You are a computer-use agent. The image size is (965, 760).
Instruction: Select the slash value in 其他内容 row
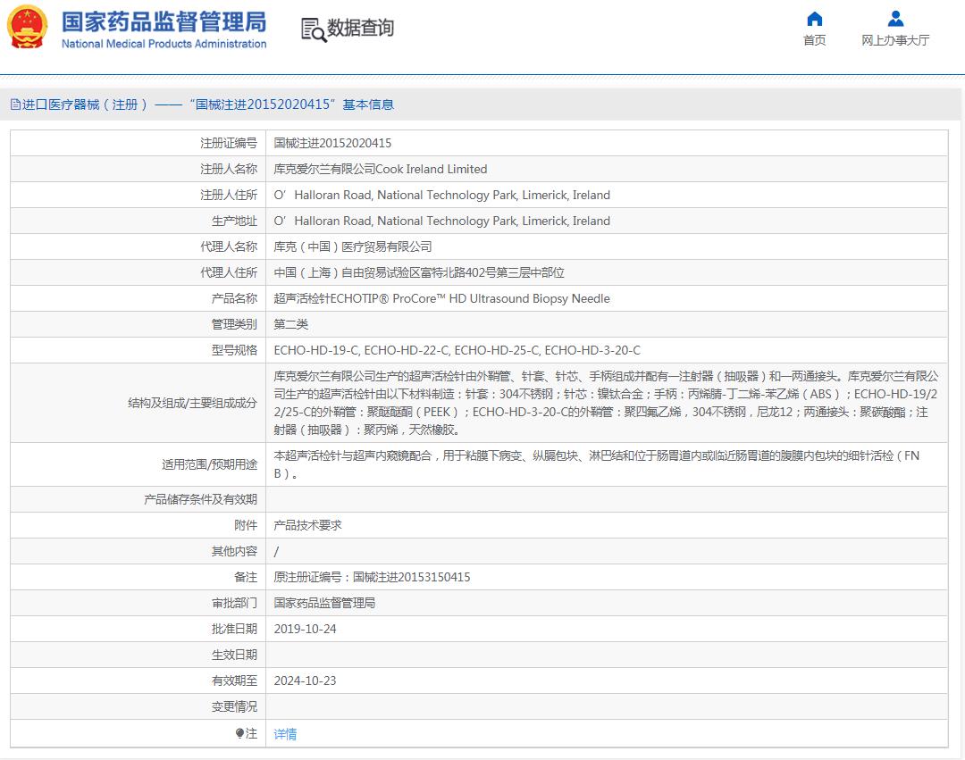tap(276, 552)
